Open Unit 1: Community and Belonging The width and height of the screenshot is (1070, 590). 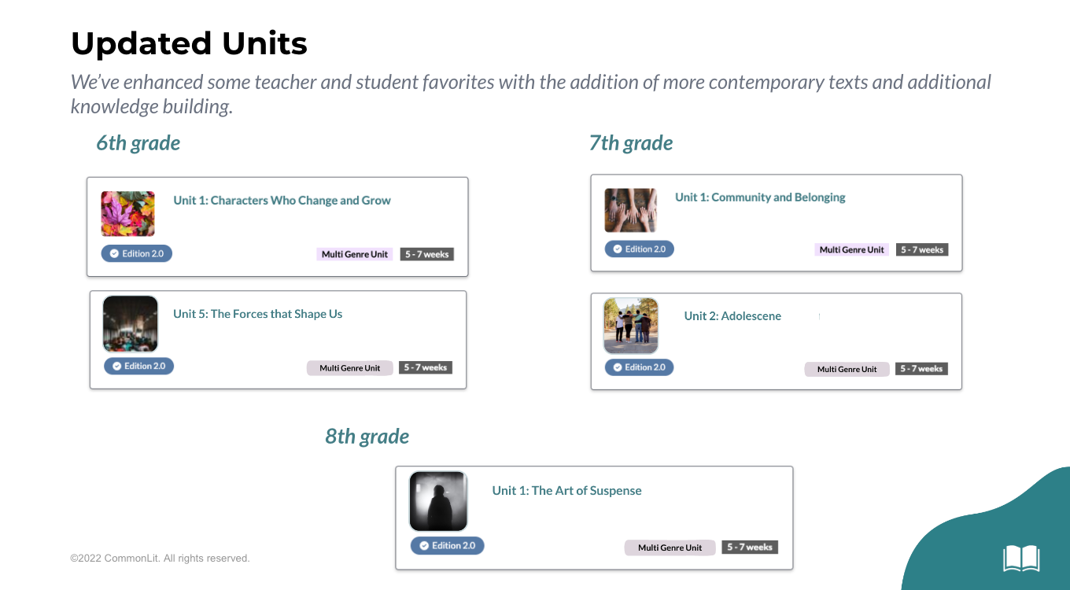[x=760, y=197]
